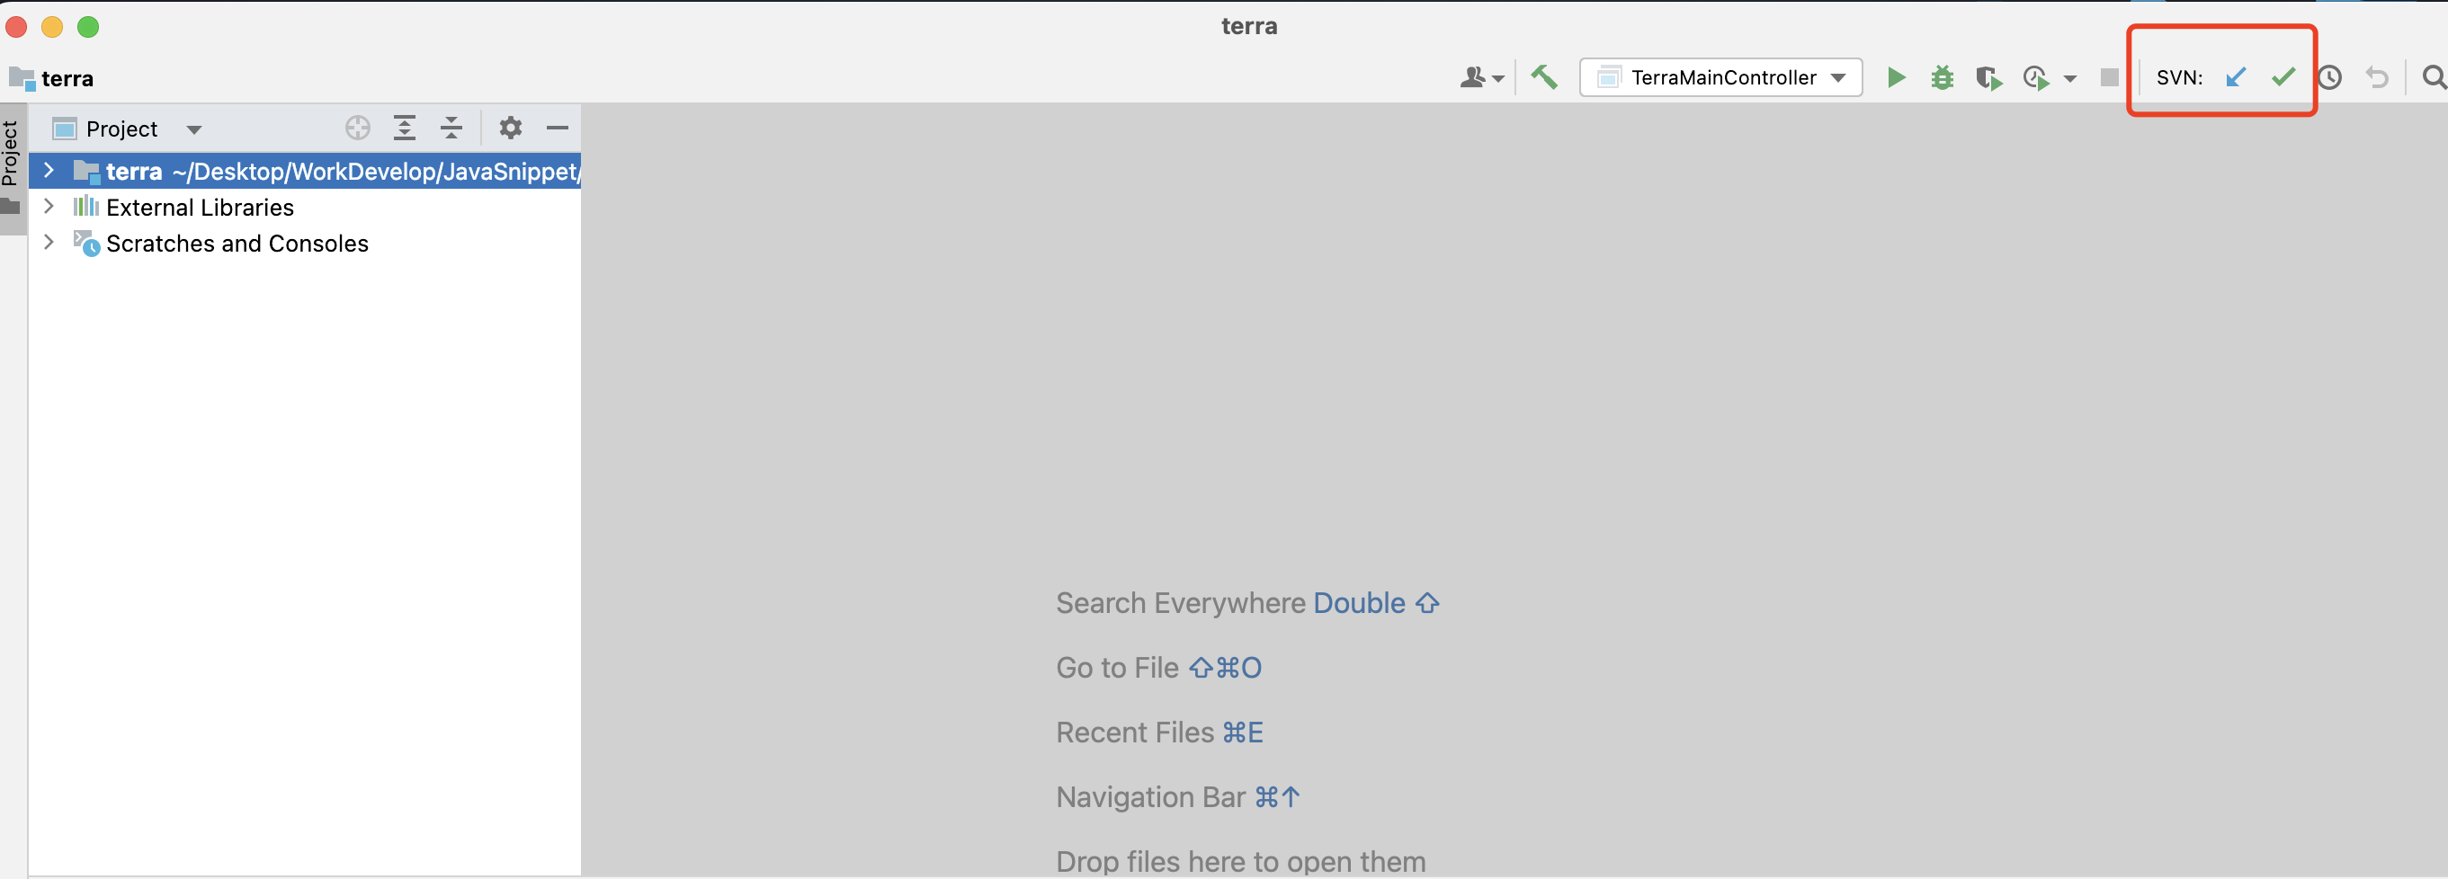2448x879 pixels.
Task: Expand the terra project root node
Action: [x=49, y=171]
